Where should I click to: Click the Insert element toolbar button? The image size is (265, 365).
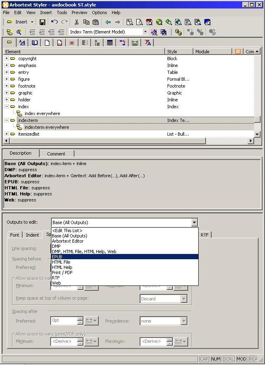pyautogui.click(x=17, y=22)
